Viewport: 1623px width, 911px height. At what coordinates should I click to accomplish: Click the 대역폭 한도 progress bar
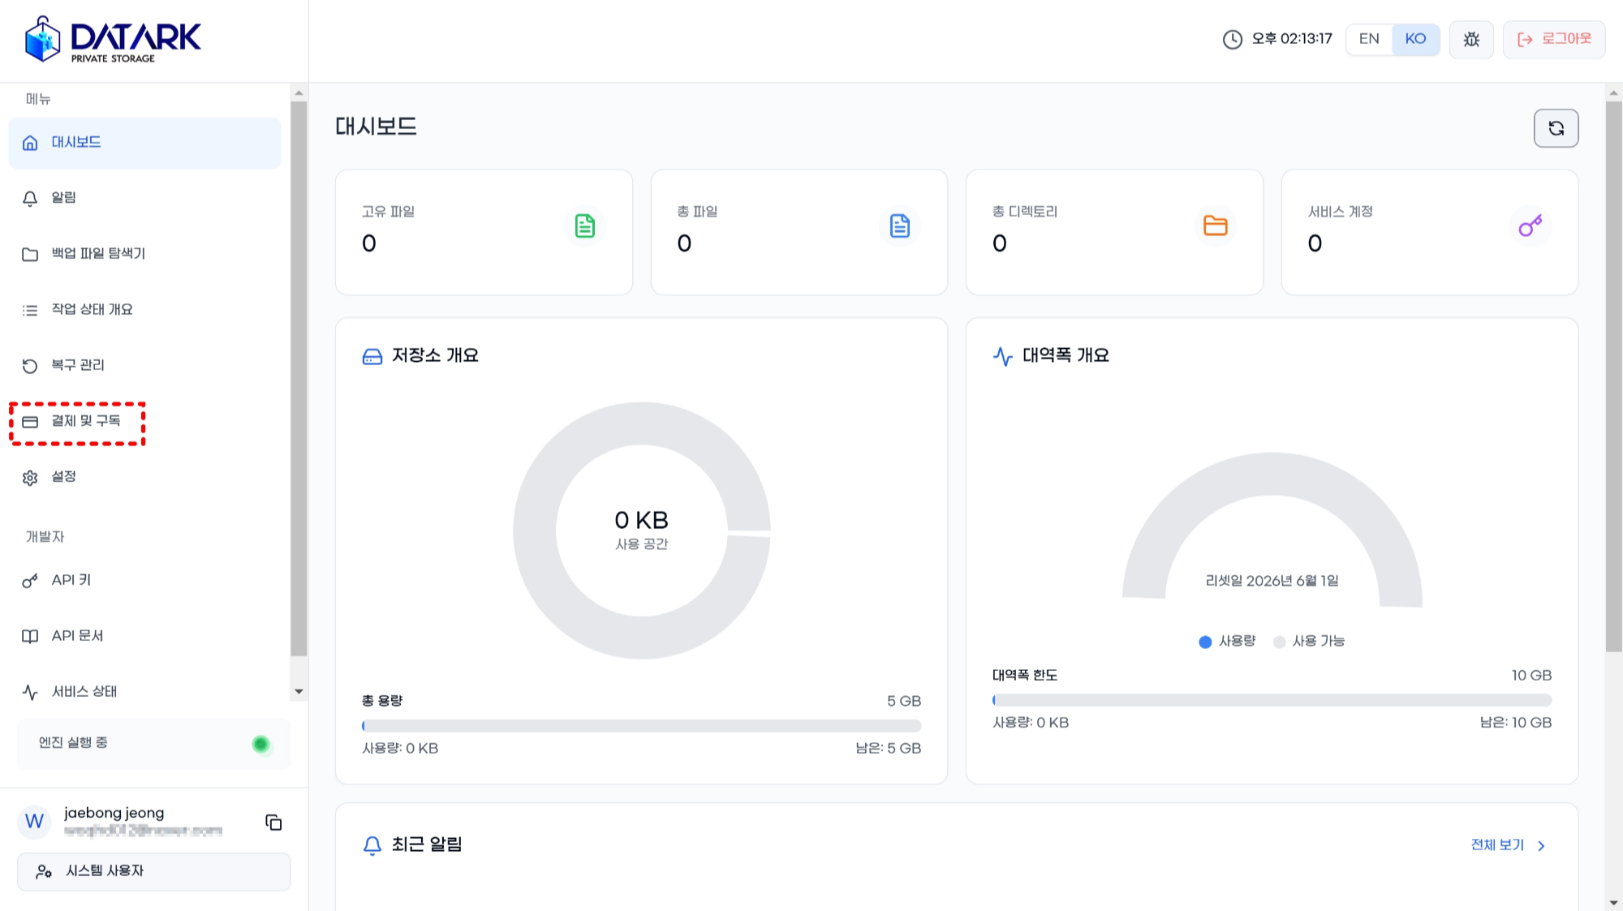click(x=1272, y=700)
